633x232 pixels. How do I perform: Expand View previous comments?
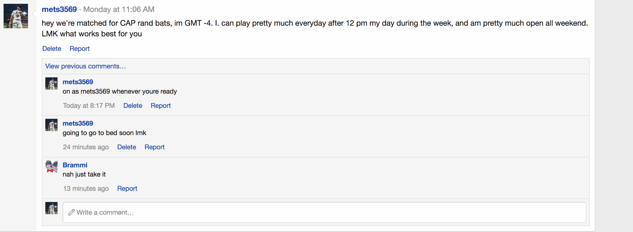coord(86,66)
